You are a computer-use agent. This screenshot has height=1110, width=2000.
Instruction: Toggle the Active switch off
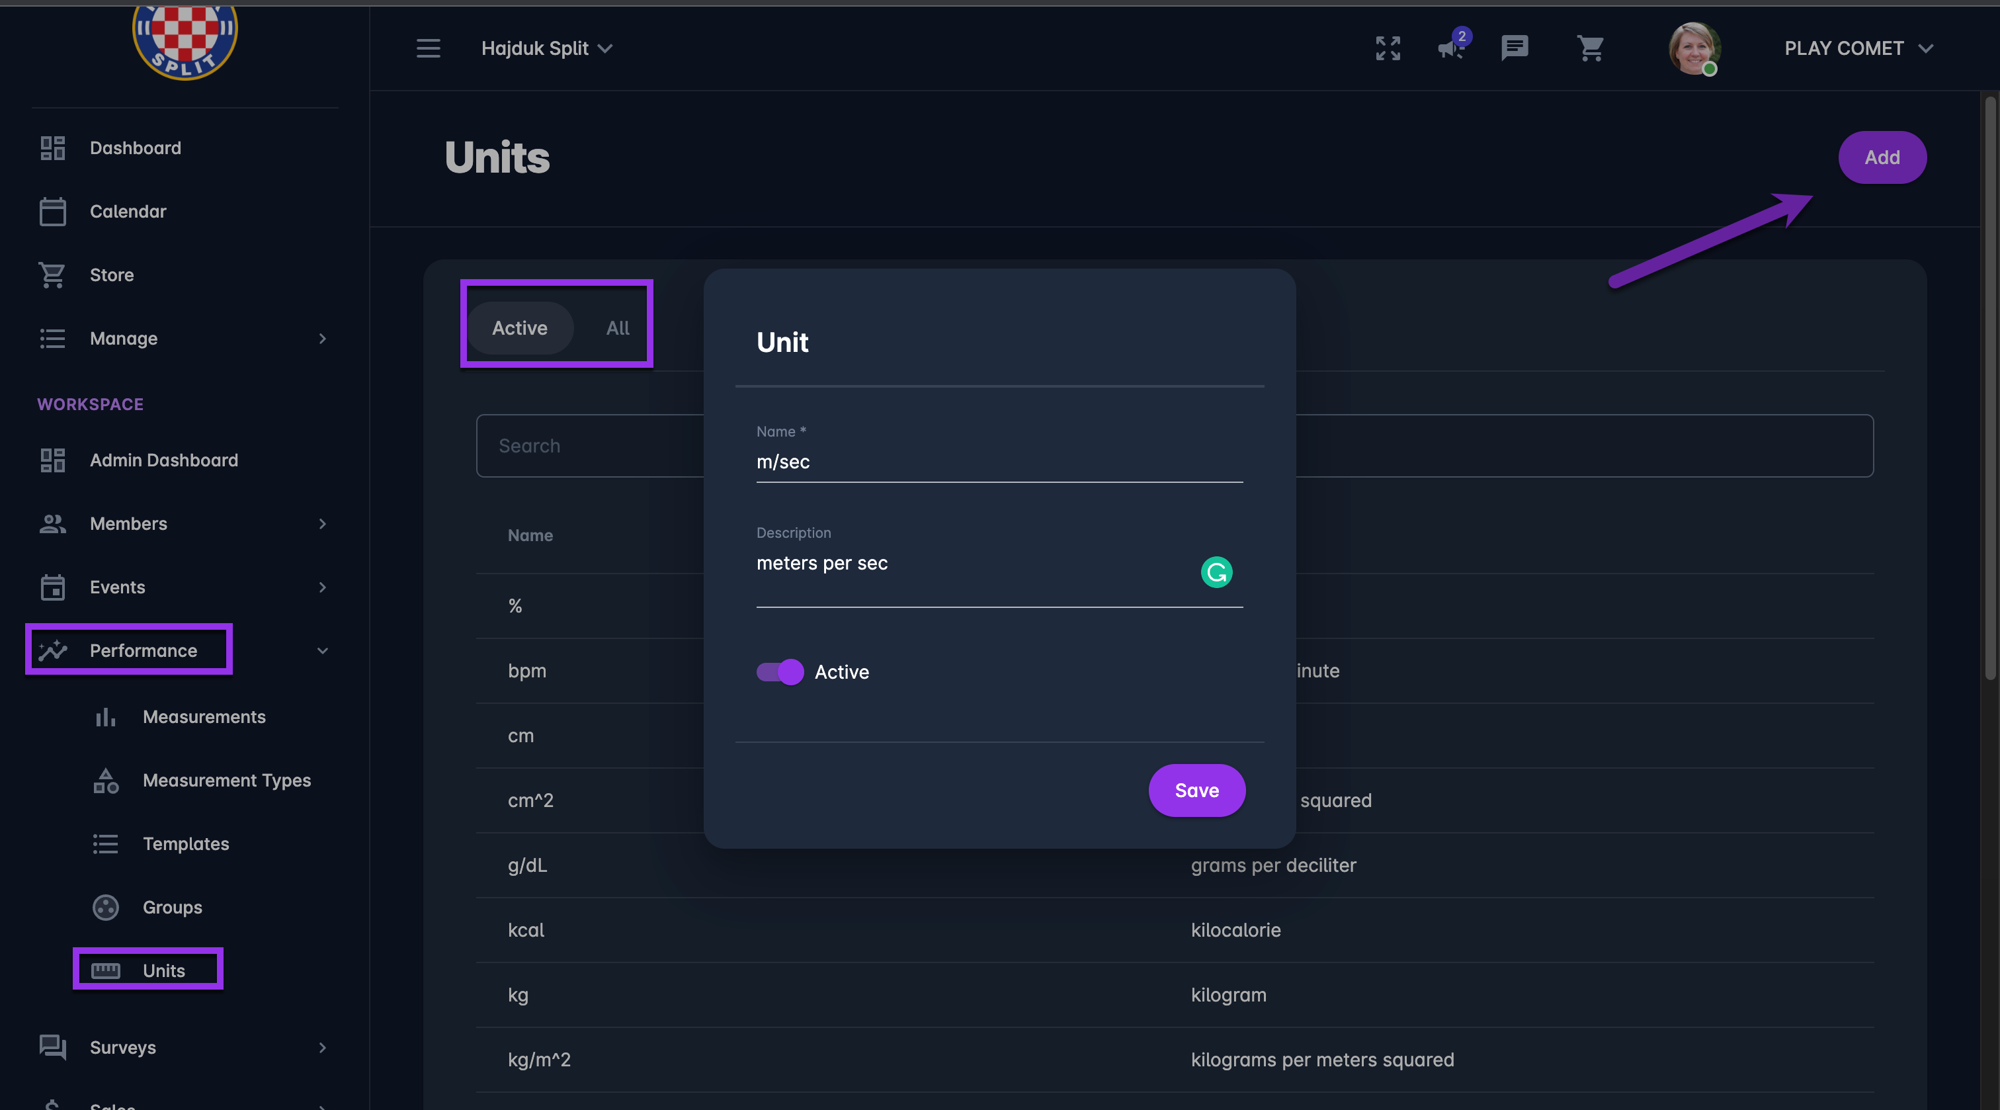780,672
